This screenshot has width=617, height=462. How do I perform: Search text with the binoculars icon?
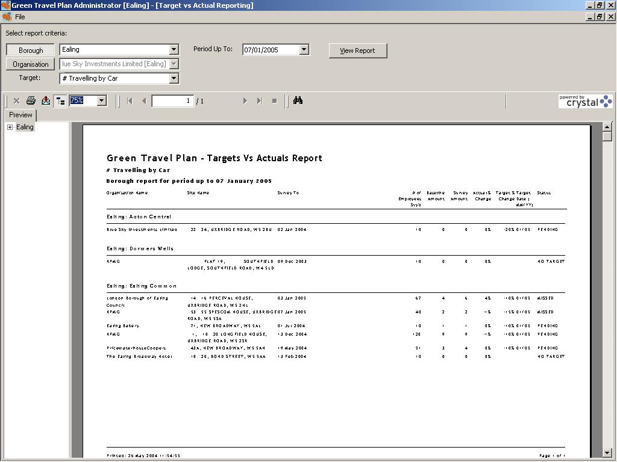click(298, 100)
